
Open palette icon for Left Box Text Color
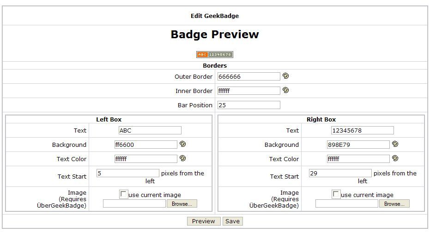[x=182, y=158]
